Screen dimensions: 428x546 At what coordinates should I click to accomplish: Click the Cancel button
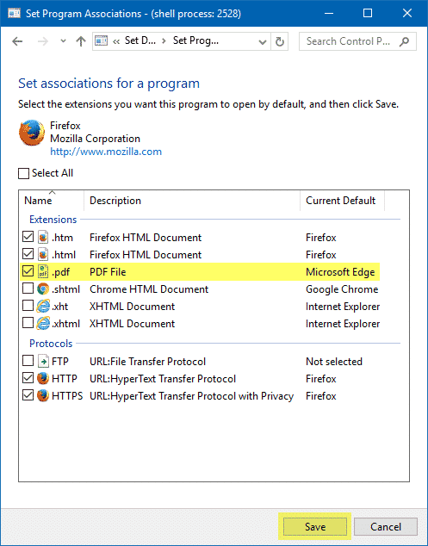(x=386, y=526)
